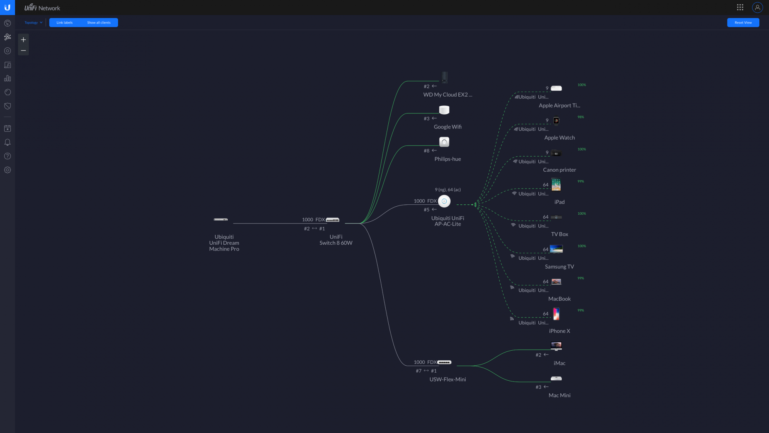Open the Statistics bar chart icon
Screen dimensions: 769x433
coord(7,79)
